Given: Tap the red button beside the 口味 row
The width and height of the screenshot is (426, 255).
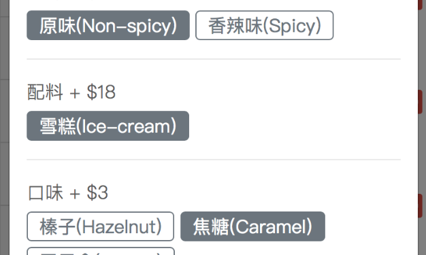Looking at the screenshot, I should click(421, 205).
